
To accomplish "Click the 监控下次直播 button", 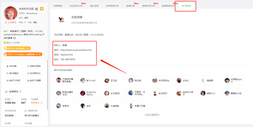I will click(34, 80).
